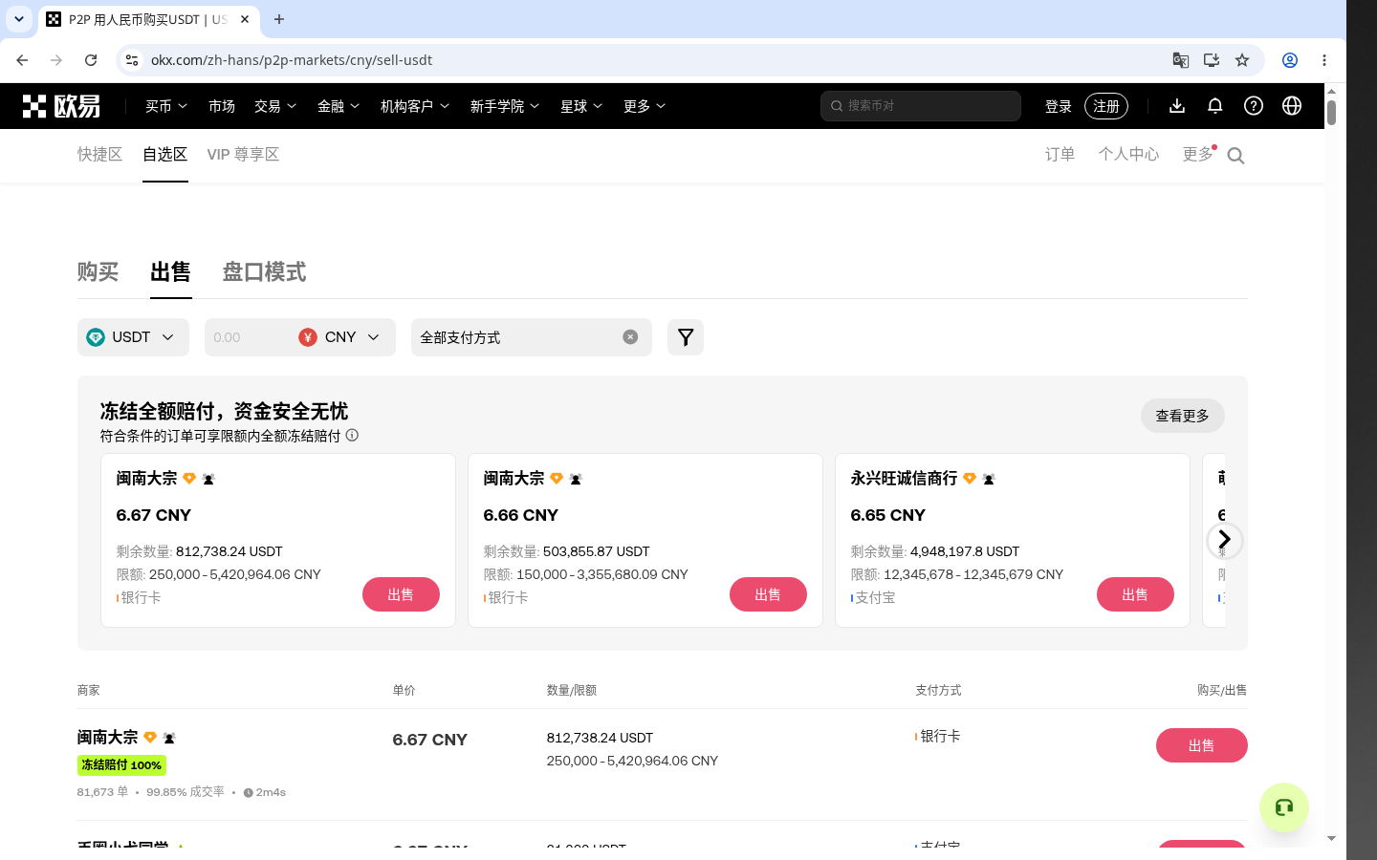Expand the 买币 navigation dropdown
The width and height of the screenshot is (1377, 860).
166,106
